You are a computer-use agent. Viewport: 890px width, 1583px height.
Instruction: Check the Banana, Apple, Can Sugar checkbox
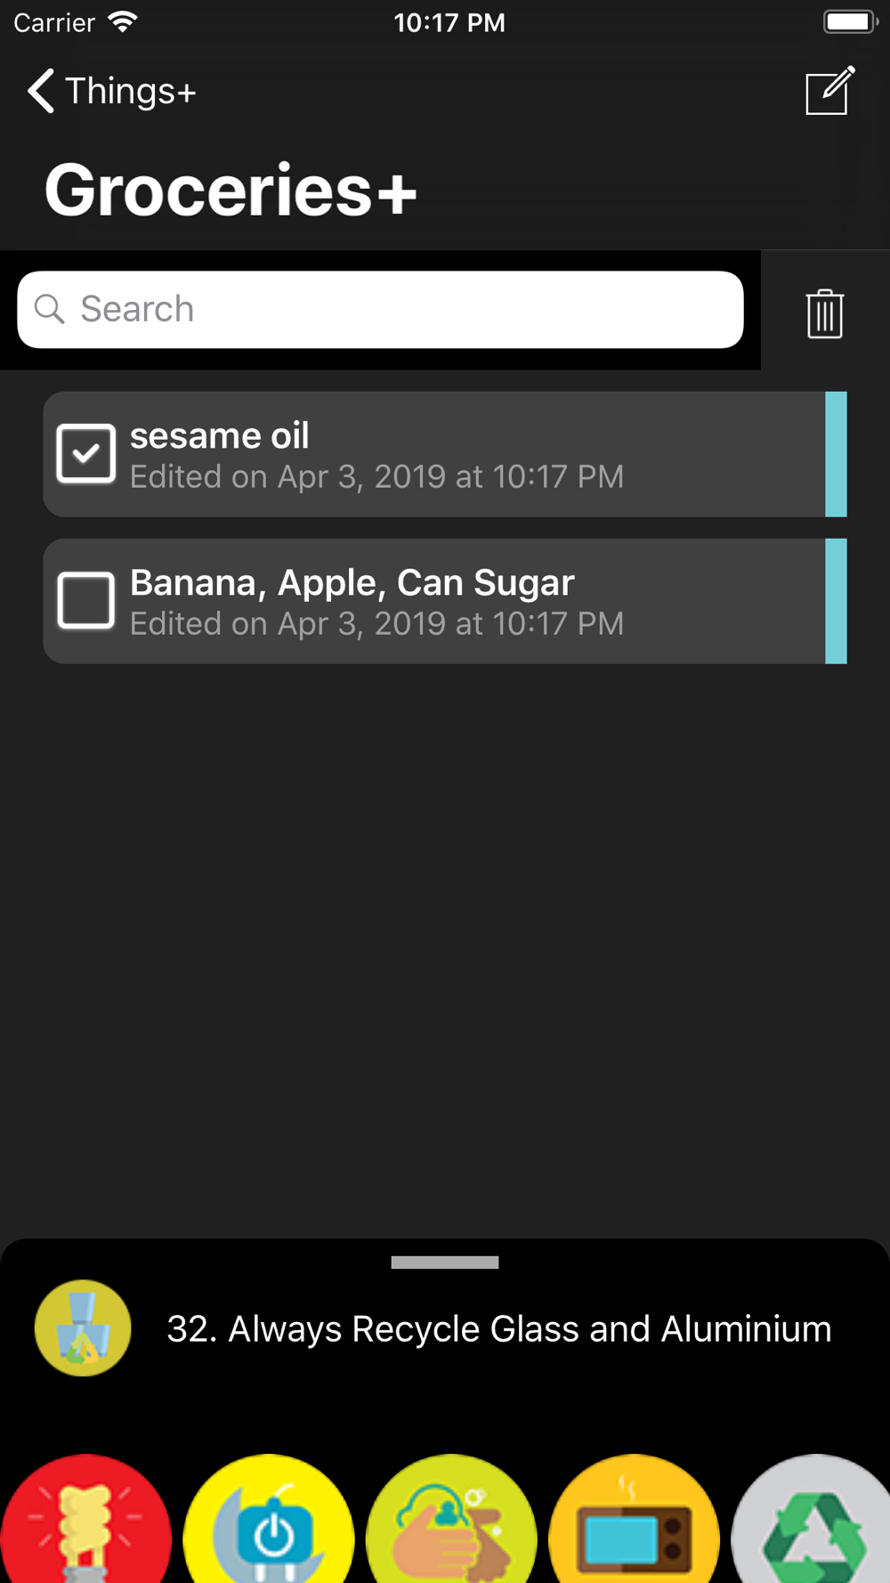point(85,600)
